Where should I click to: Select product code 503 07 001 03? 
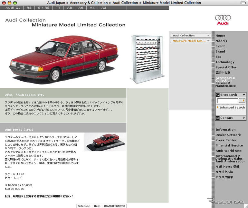pyautogui.click(x=14, y=189)
